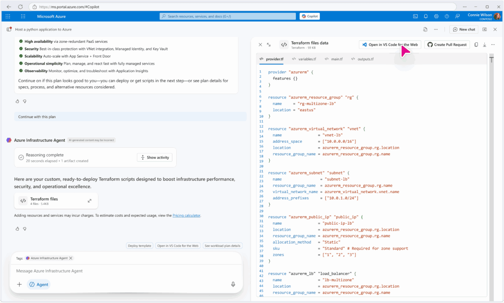Switch to the main.tf tab
This screenshot has width=504, height=303.
pyautogui.click(x=334, y=59)
